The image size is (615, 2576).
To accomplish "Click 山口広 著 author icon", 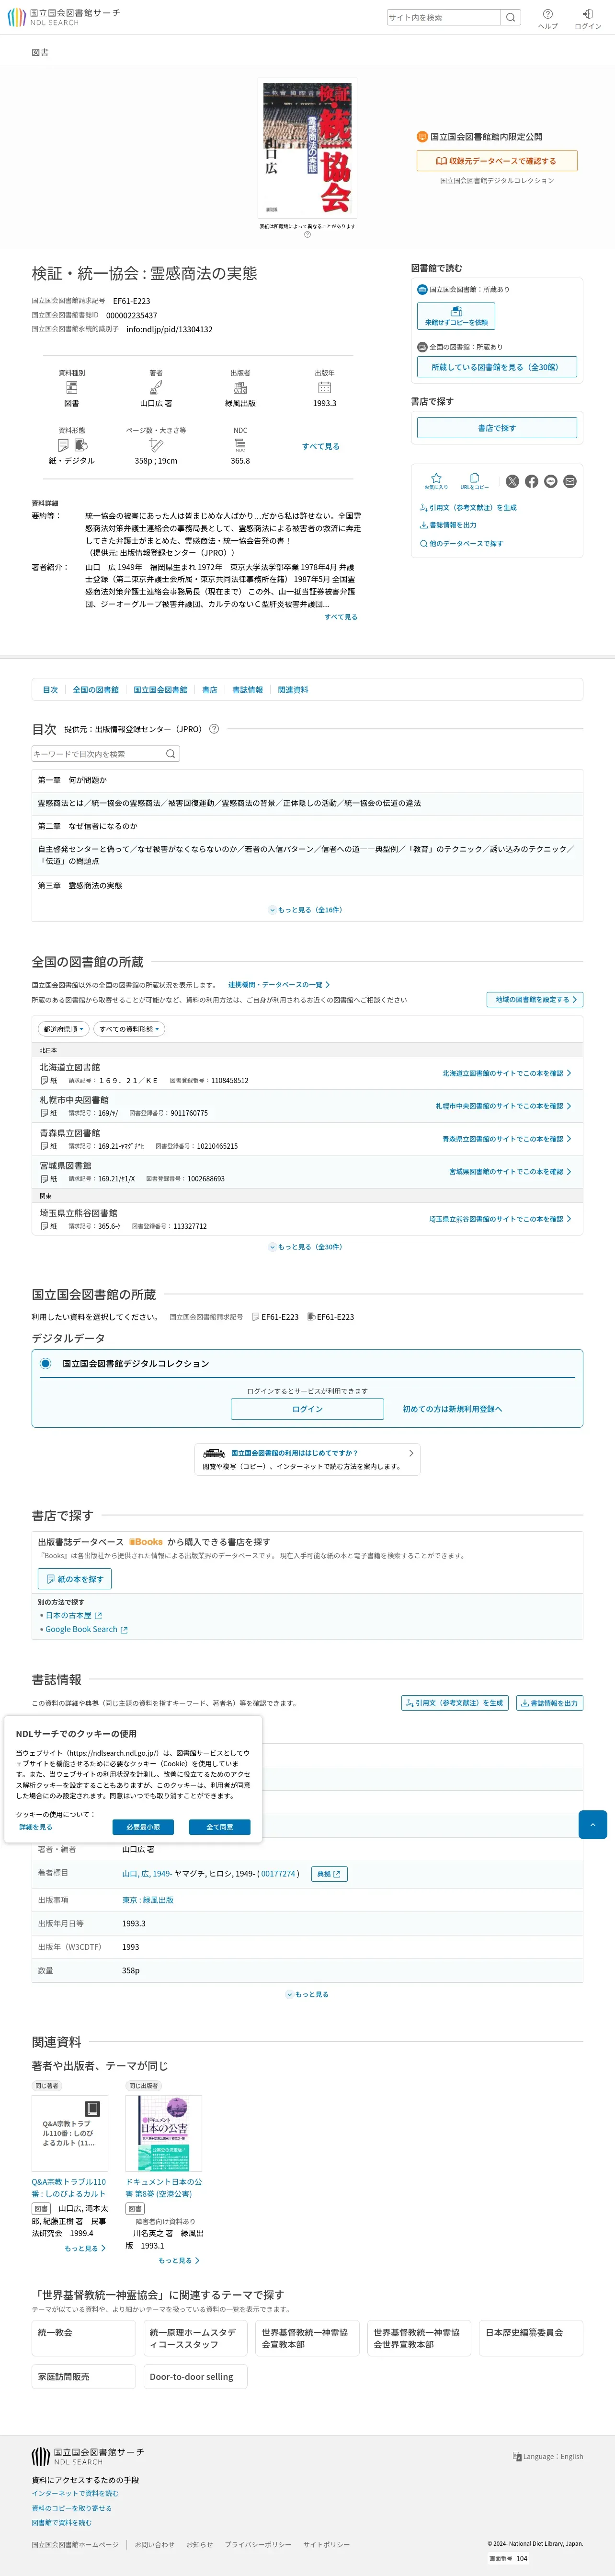I will (x=156, y=387).
